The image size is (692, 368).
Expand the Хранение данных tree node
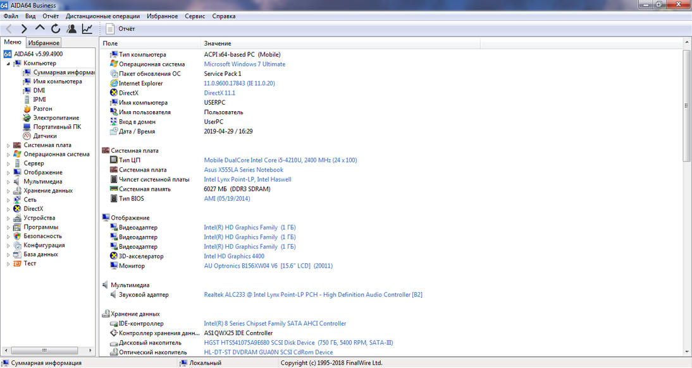[x=8, y=191]
